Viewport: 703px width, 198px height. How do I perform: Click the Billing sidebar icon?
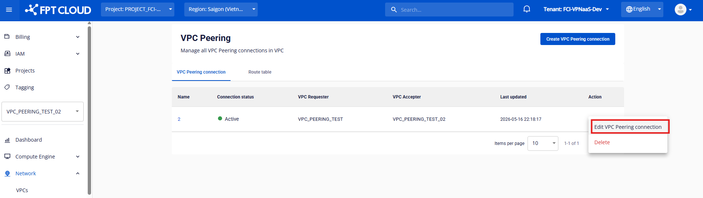7,37
